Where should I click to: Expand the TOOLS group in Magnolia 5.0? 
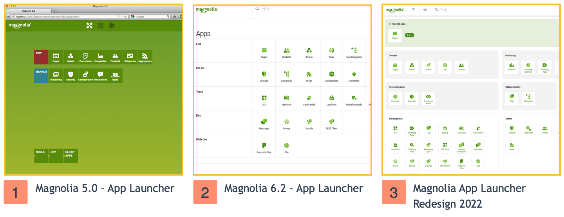[41, 156]
